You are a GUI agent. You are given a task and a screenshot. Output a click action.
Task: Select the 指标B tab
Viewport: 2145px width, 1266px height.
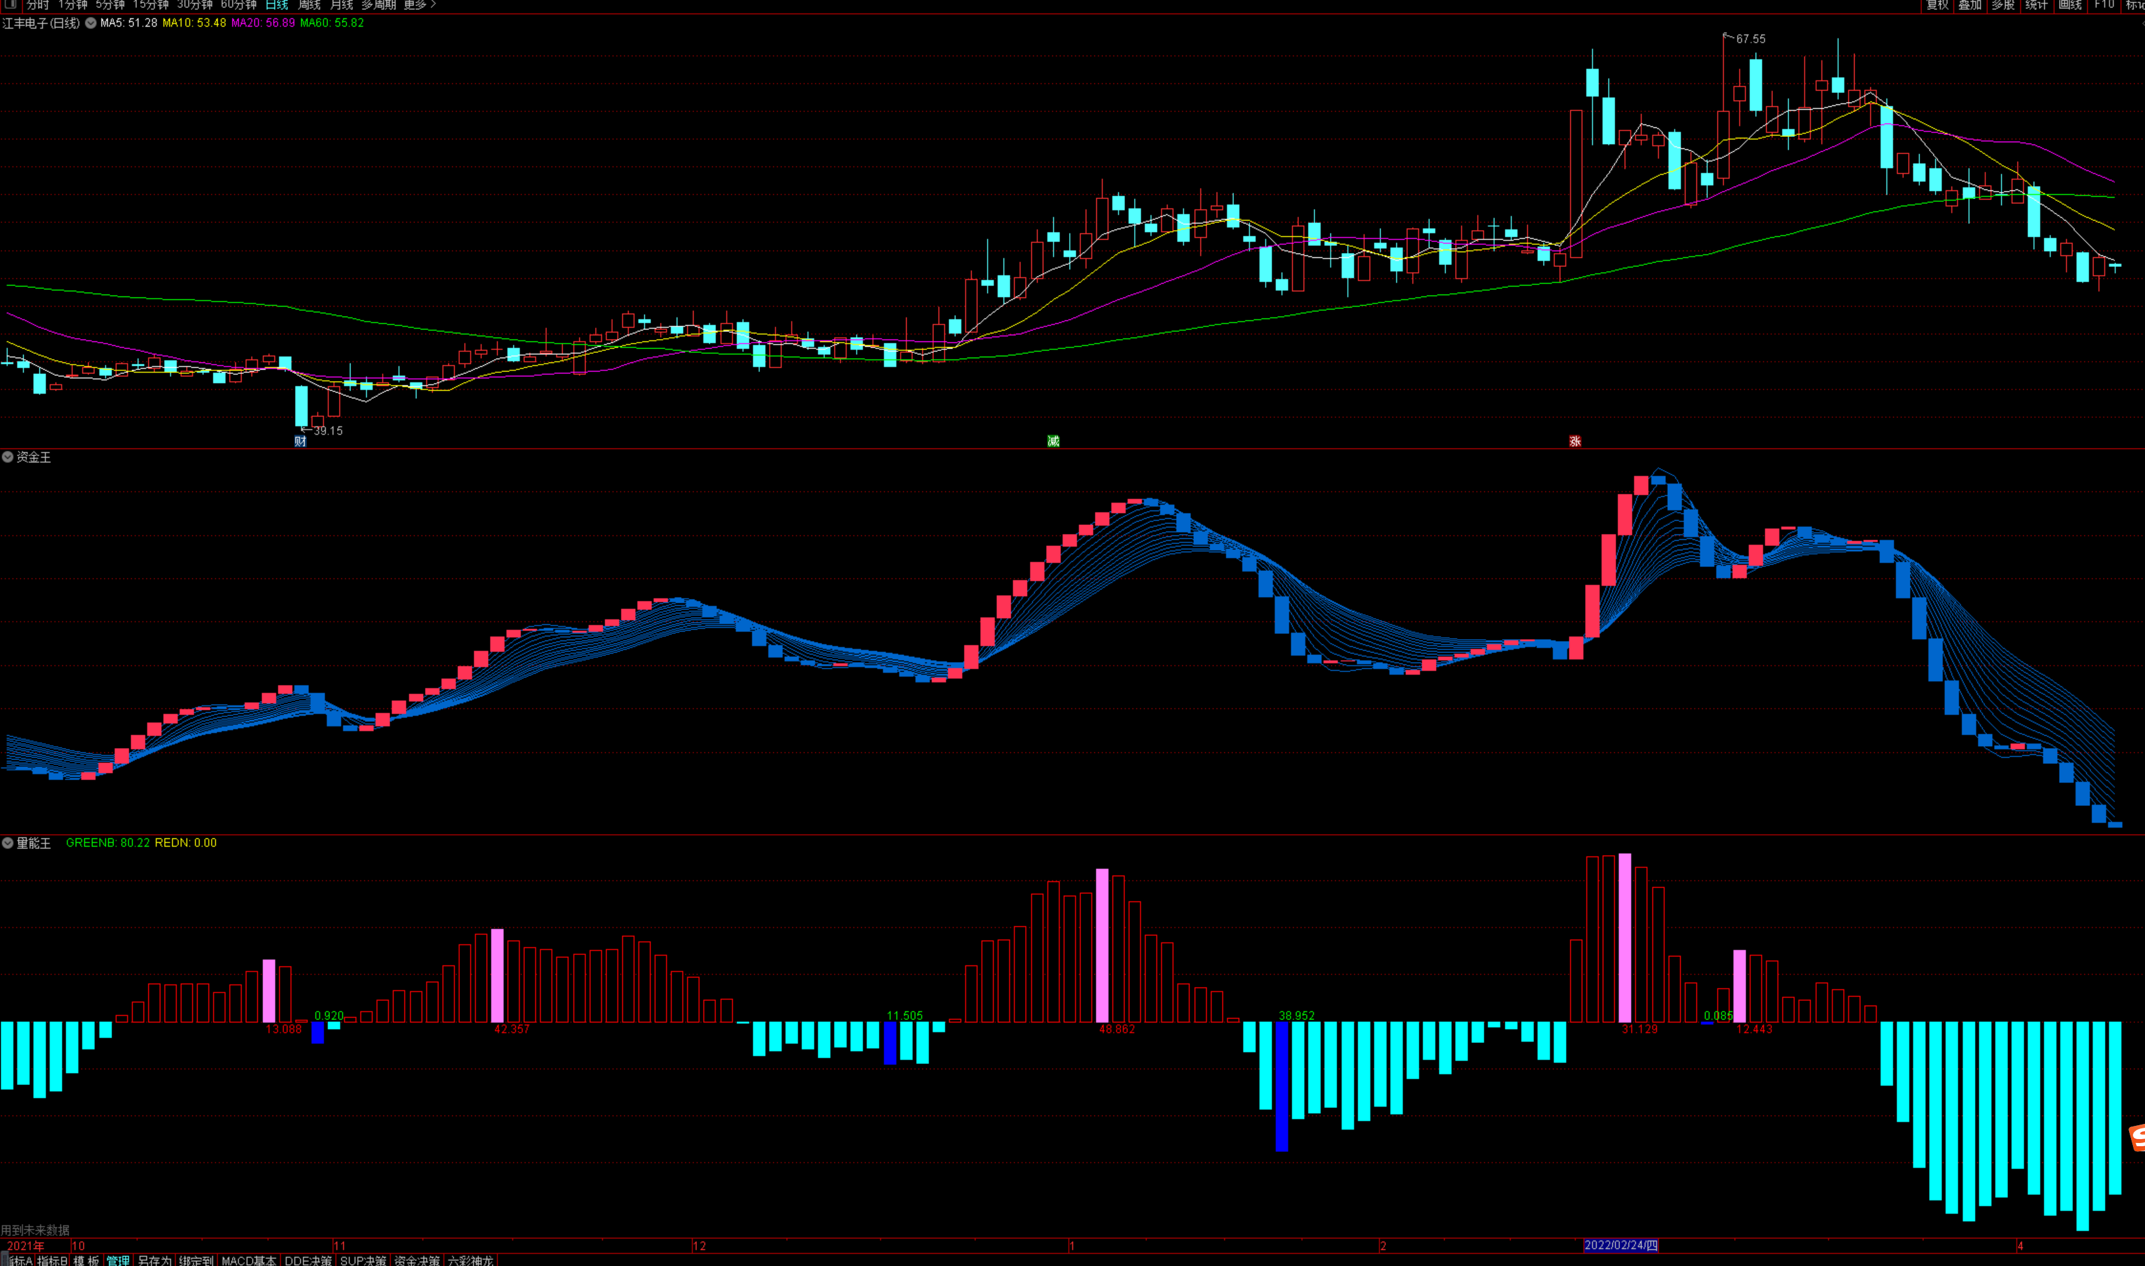[53, 1260]
